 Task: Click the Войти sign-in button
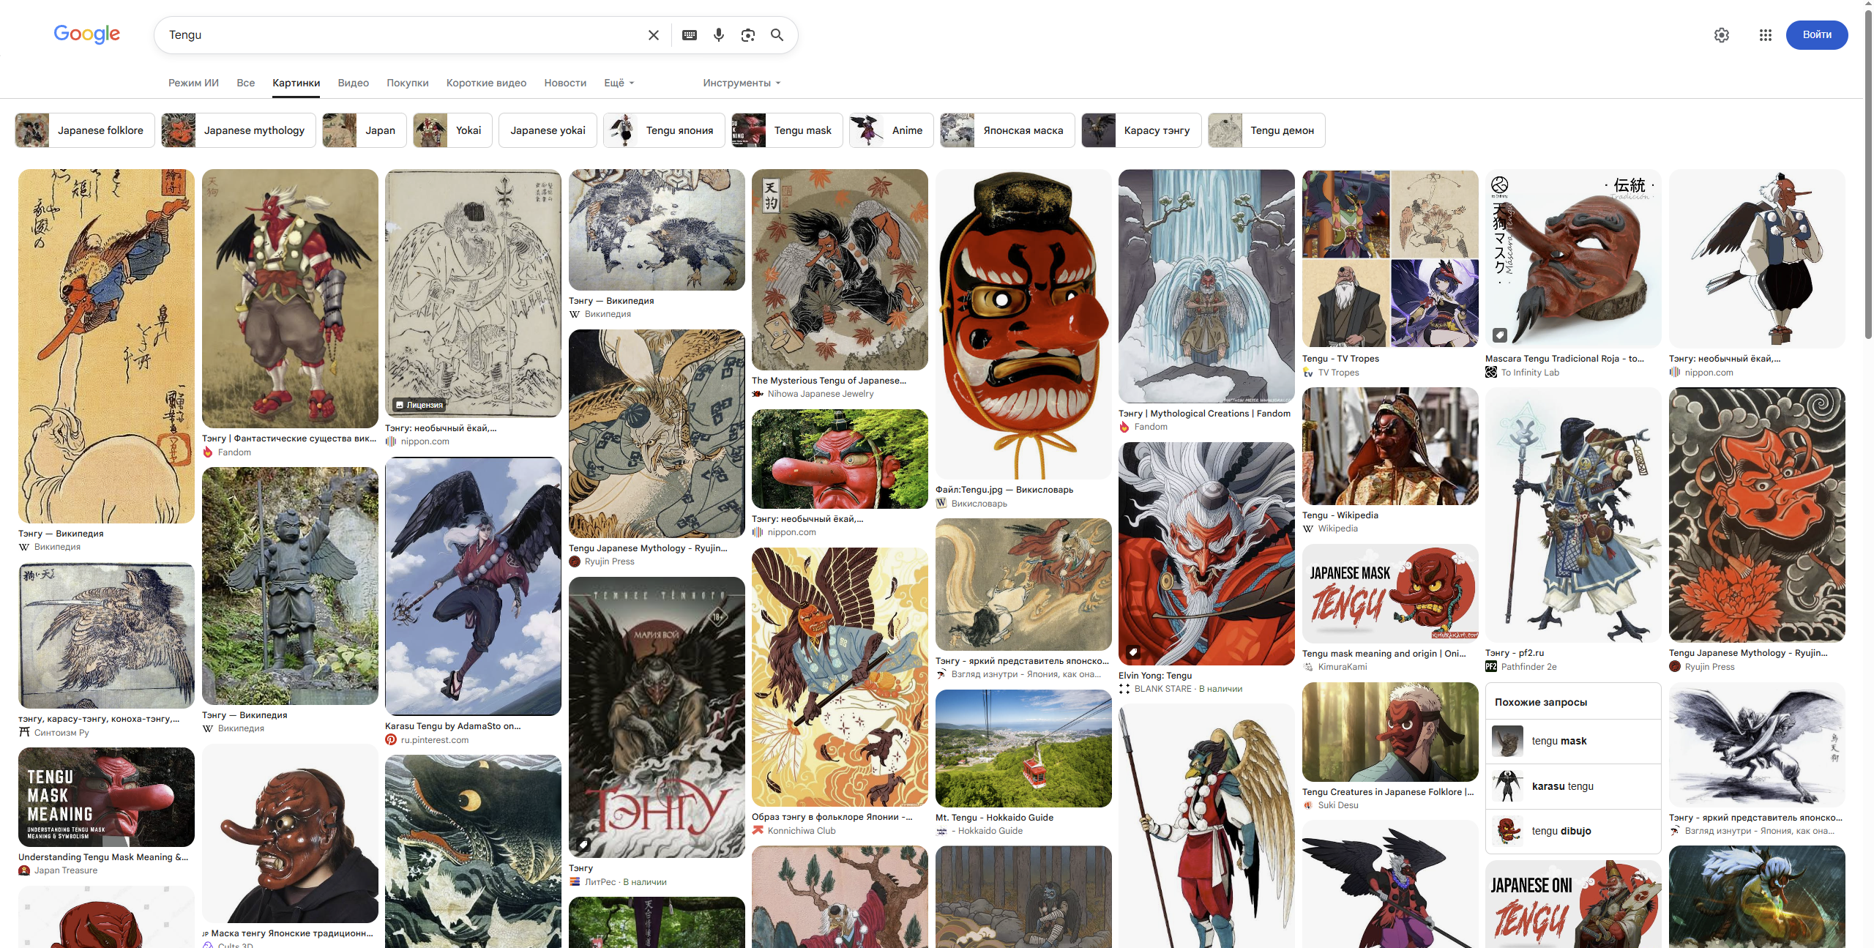coord(1817,35)
